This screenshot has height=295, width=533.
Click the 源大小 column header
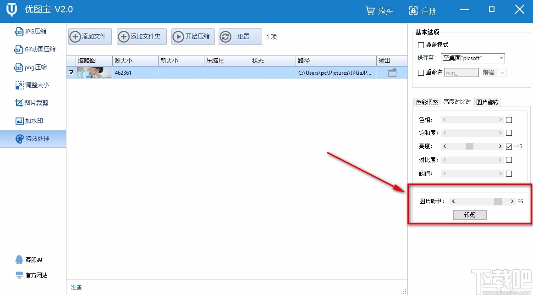point(135,61)
